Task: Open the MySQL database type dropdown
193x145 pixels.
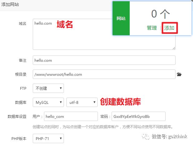Action: click(x=48, y=102)
